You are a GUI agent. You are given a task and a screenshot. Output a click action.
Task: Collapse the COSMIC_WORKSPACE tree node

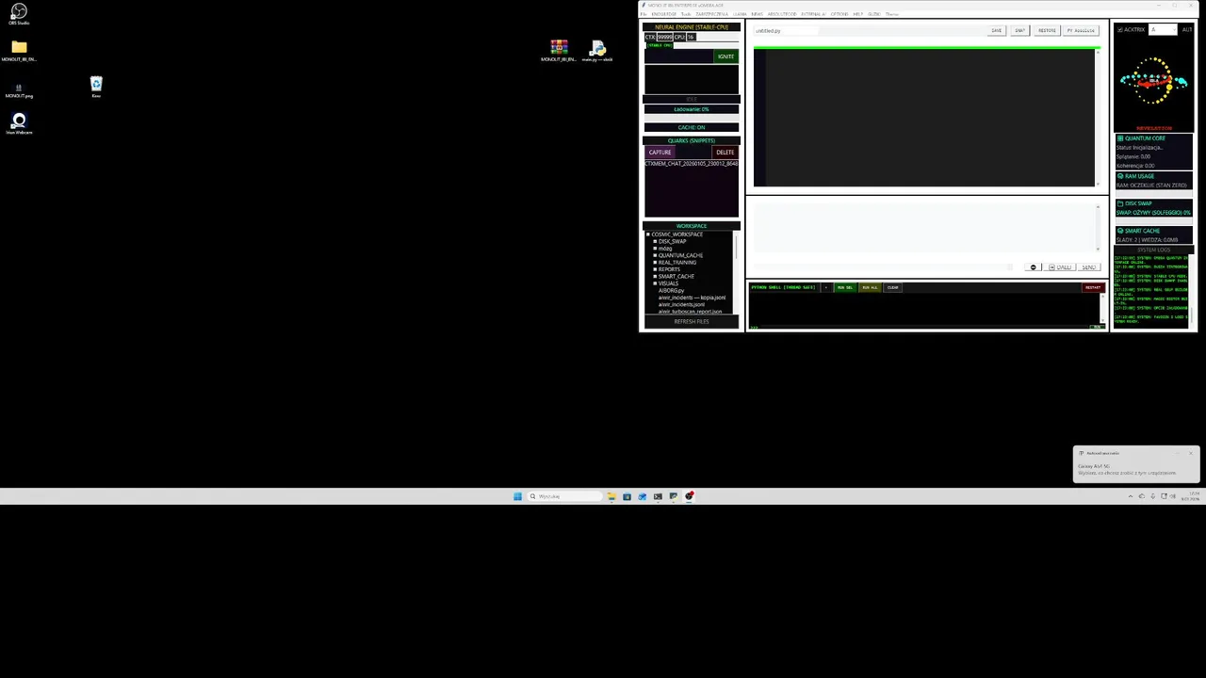point(648,234)
